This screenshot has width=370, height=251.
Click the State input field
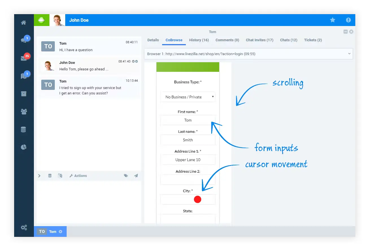(188, 219)
